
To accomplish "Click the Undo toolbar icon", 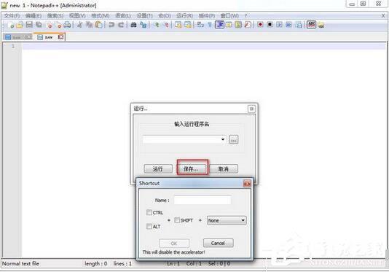I will click(x=111, y=25).
